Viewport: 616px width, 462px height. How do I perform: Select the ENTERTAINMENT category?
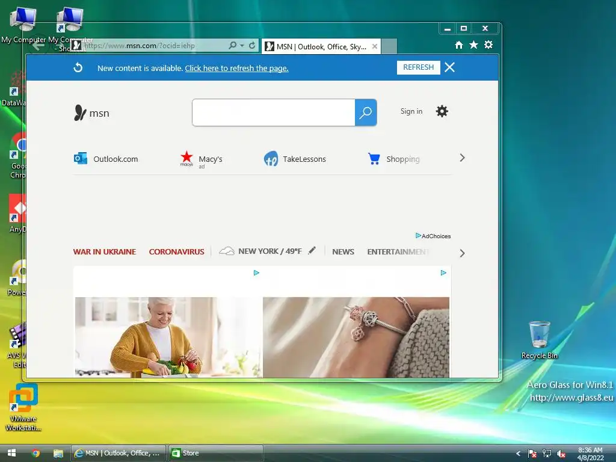click(x=398, y=252)
